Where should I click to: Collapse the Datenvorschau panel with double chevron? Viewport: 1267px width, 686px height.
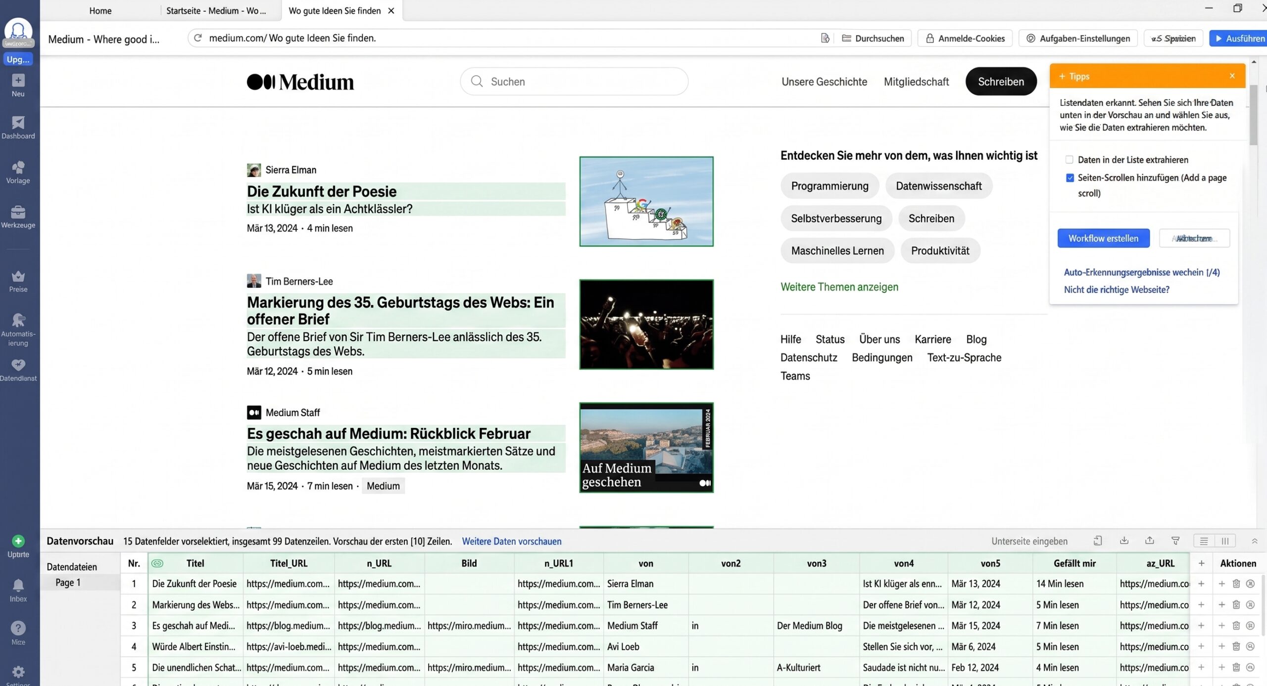tap(1254, 541)
